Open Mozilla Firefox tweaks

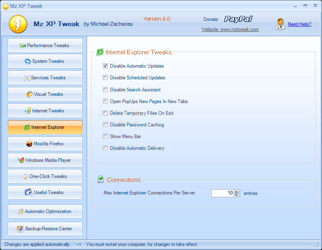click(x=45, y=144)
